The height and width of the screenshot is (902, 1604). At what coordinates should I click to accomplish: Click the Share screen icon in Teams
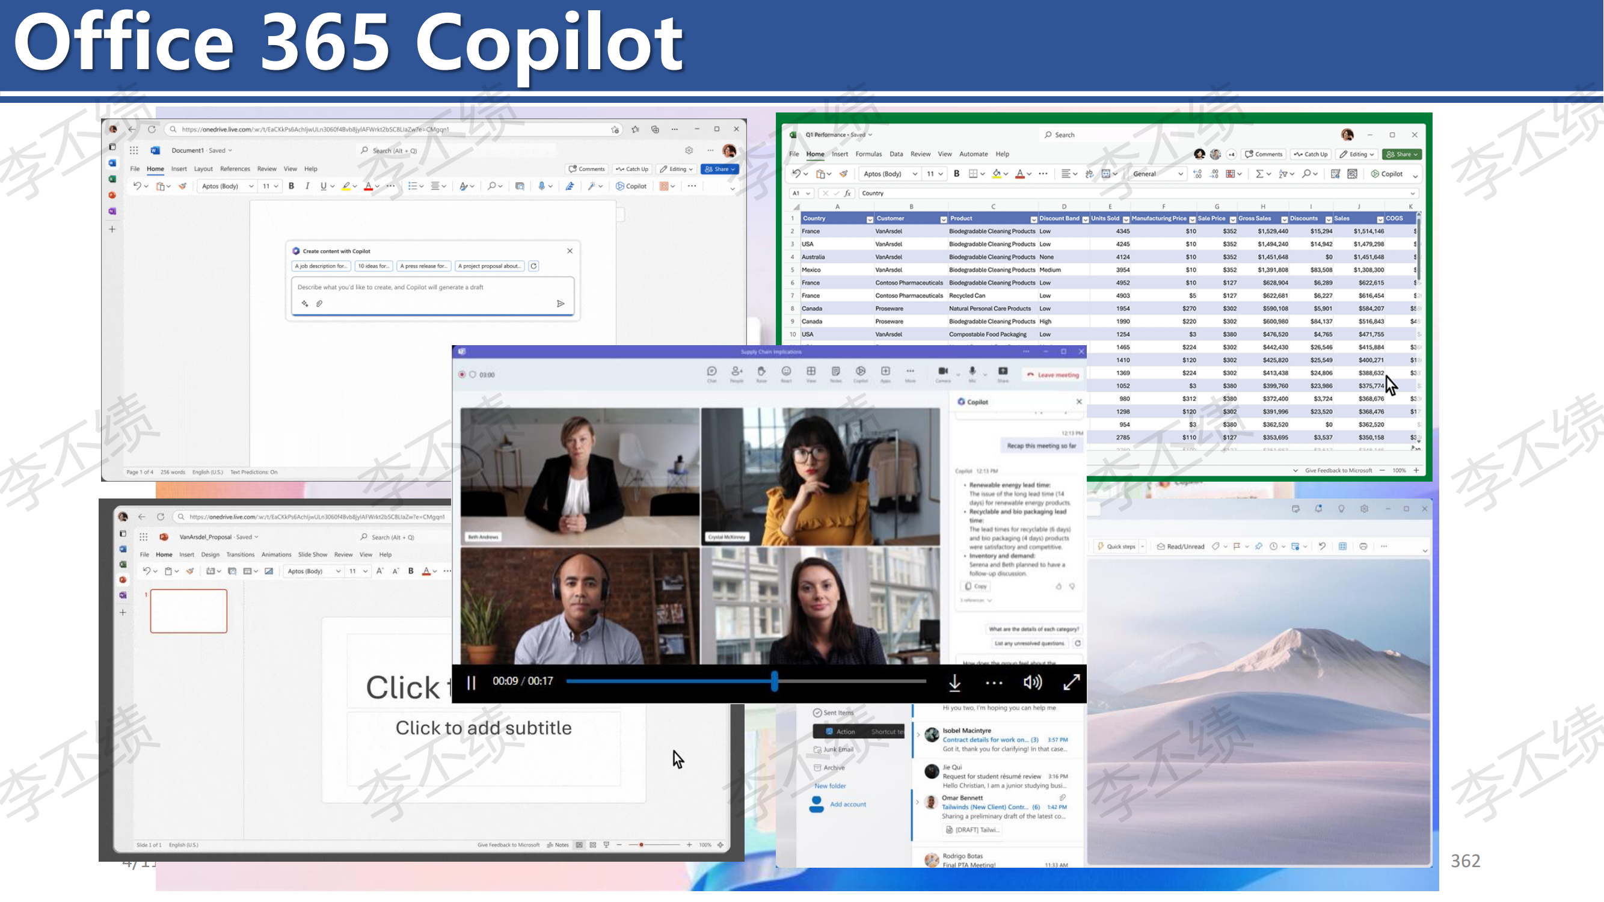point(1003,373)
